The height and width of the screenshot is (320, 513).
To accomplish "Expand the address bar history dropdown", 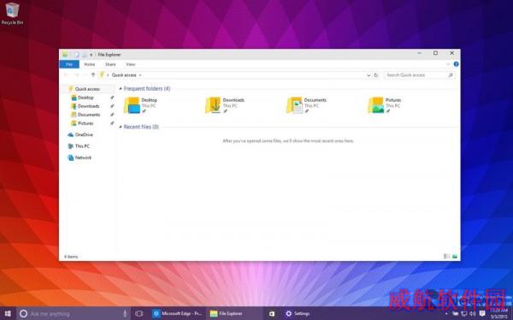I will click(x=369, y=75).
